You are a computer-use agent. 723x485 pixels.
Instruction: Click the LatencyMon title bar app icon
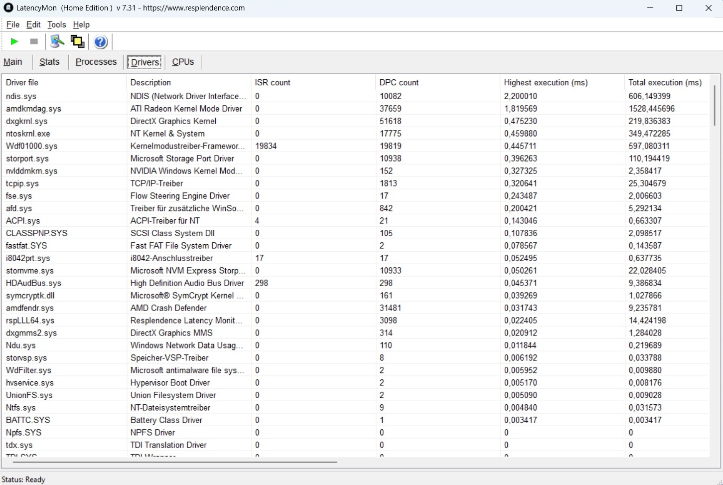click(8, 8)
